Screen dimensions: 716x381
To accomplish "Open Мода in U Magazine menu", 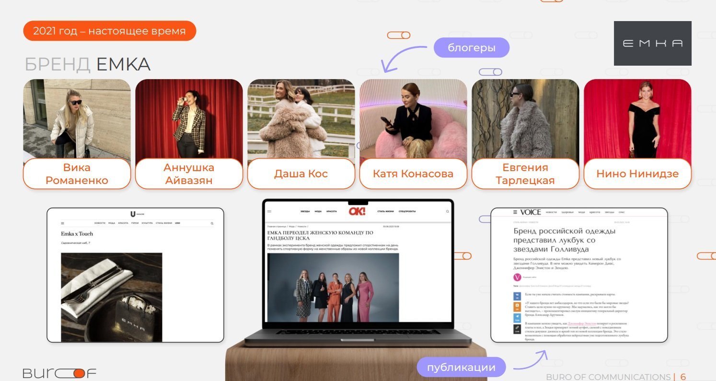I will 112,223.
